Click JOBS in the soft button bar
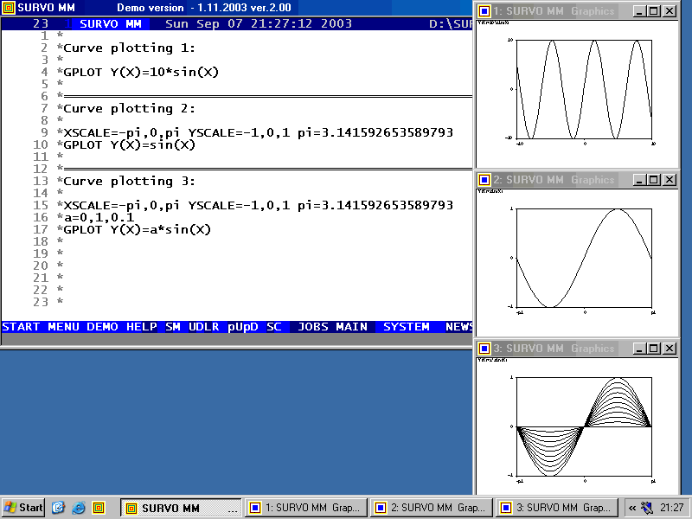 [313, 327]
